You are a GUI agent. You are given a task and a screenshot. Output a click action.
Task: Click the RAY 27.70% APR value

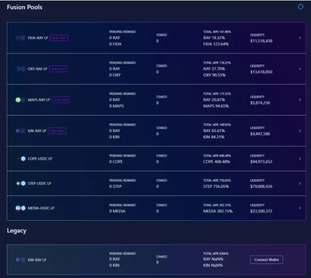tap(214, 69)
